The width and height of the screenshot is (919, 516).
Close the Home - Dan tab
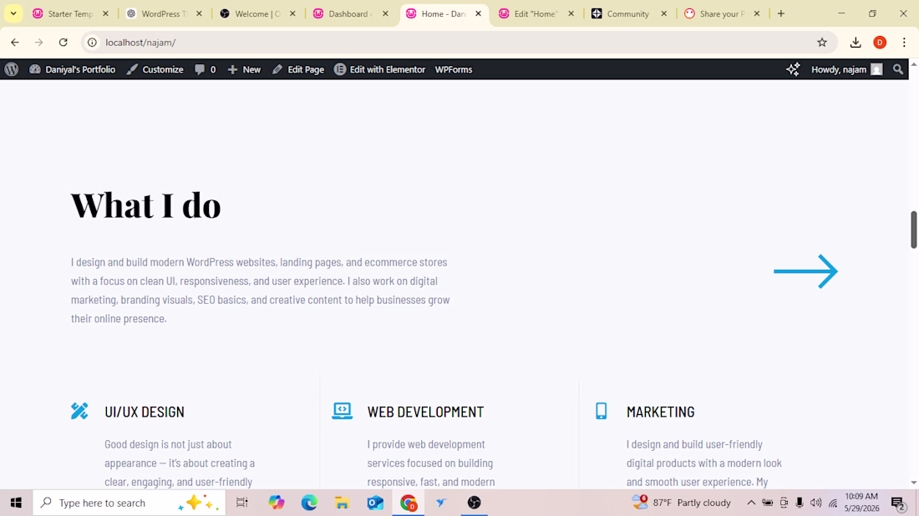click(x=478, y=13)
